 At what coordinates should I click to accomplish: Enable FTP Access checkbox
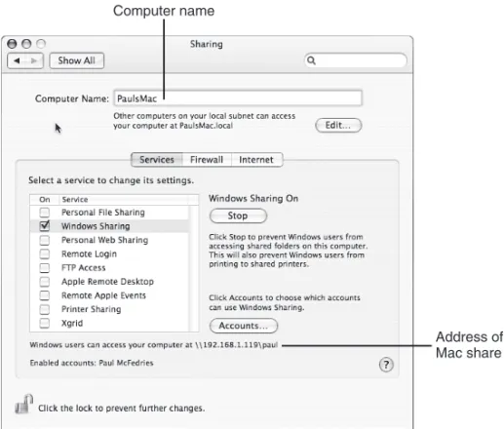(45, 268)
